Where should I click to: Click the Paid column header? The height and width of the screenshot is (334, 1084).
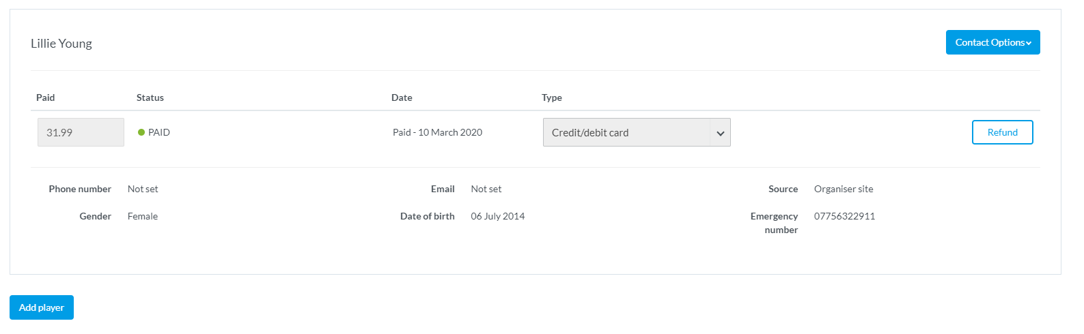[x=46, y=97]
